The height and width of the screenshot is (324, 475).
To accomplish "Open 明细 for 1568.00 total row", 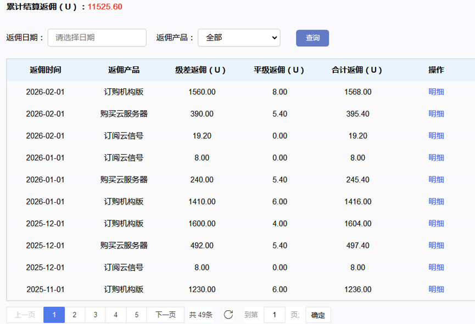I will click(436, 92).
